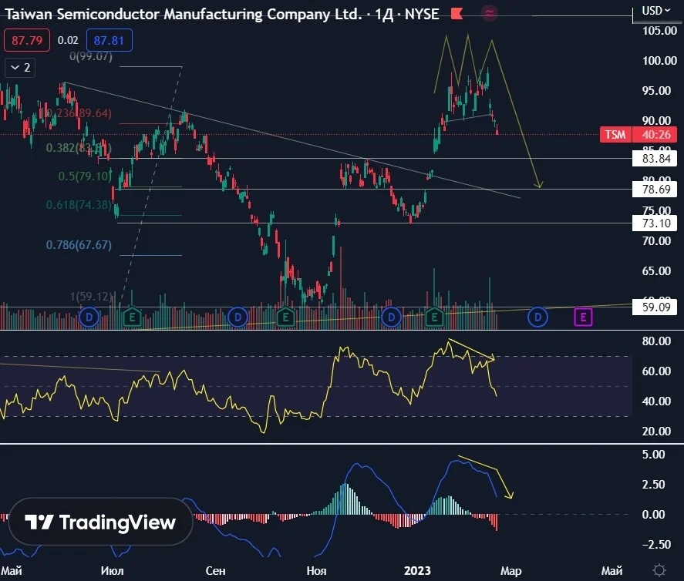This screenshot has width=684, height=581.
Task: Click the 0.02 spread value
Action: point(68,40)
